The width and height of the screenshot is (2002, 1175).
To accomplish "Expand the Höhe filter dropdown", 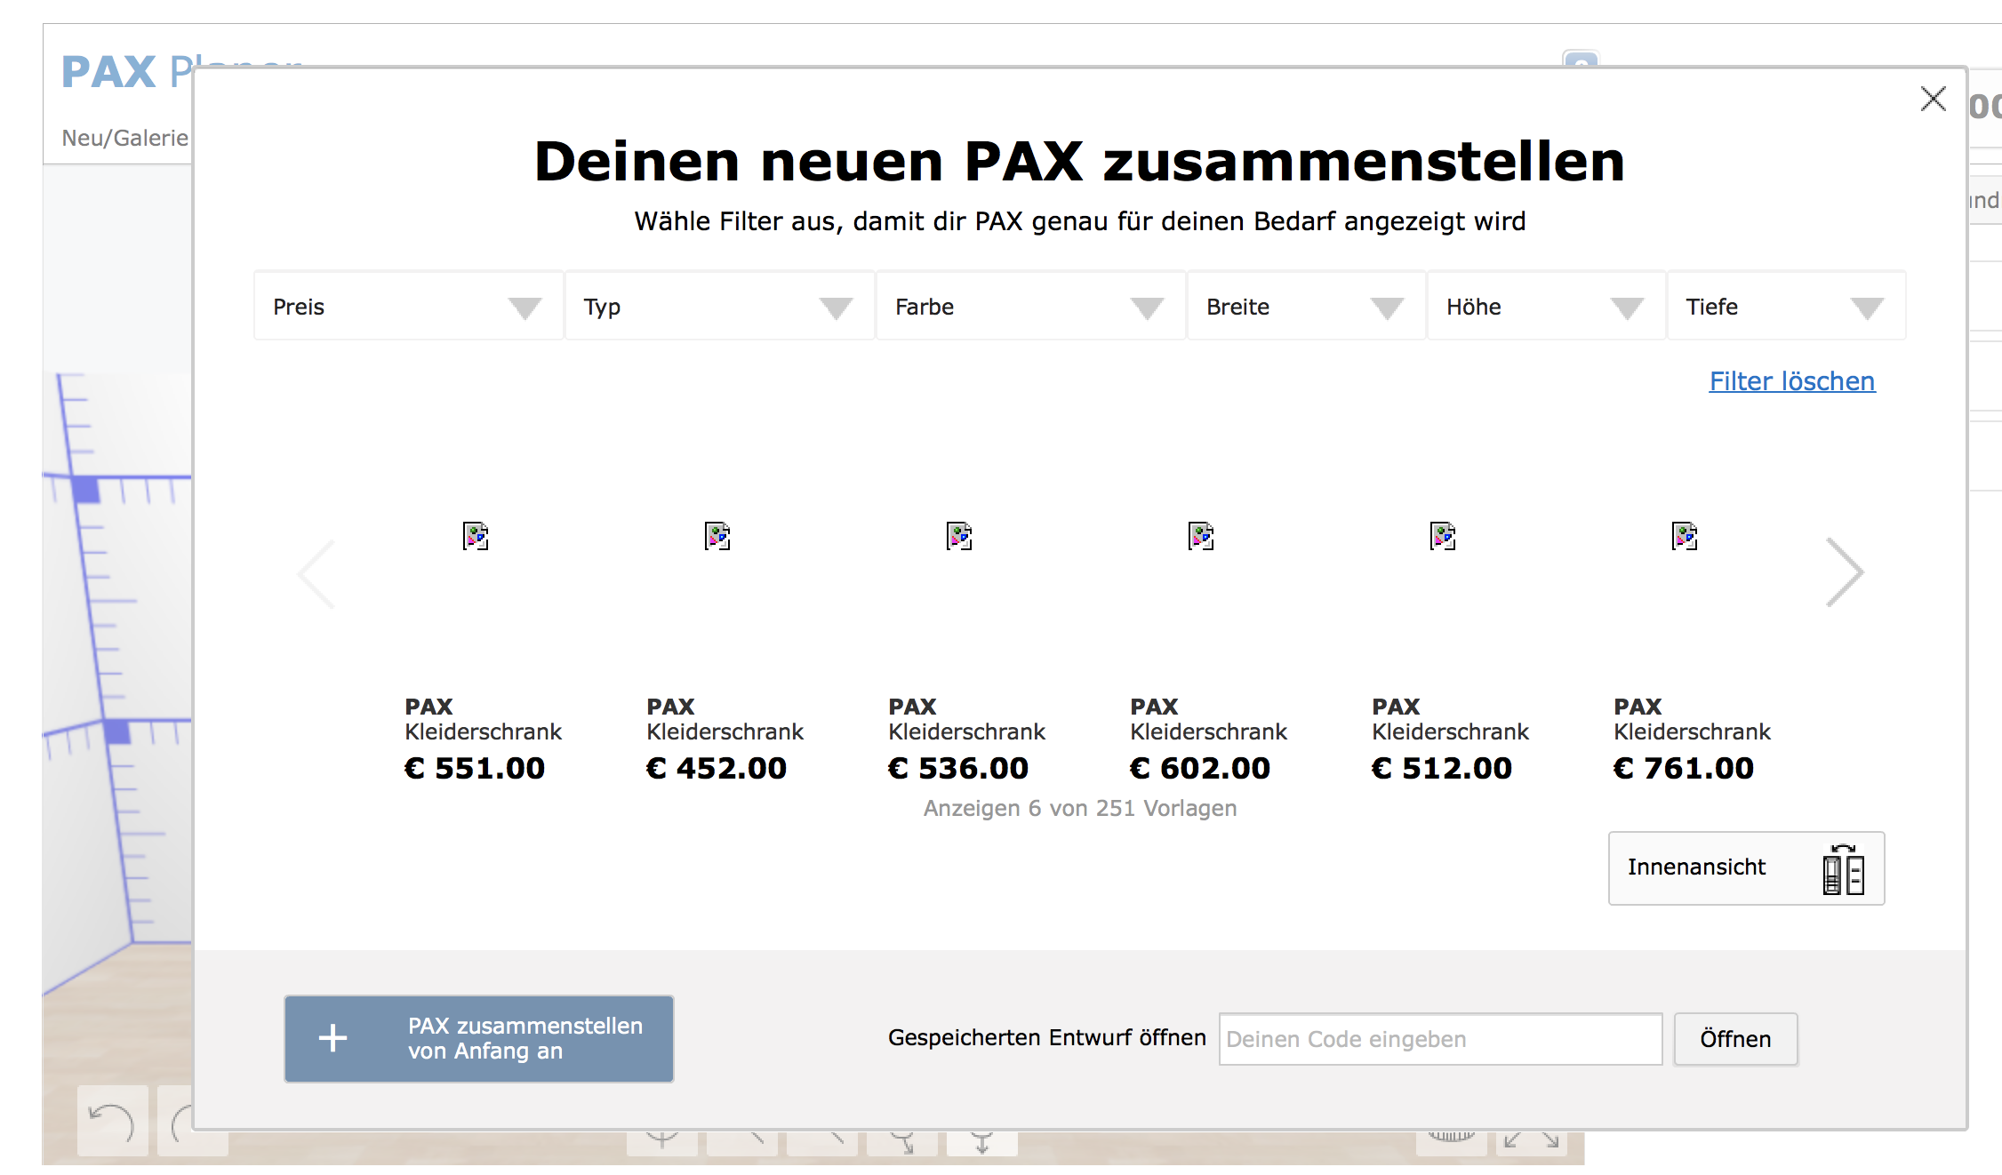I will click(x=1546, y=307).
